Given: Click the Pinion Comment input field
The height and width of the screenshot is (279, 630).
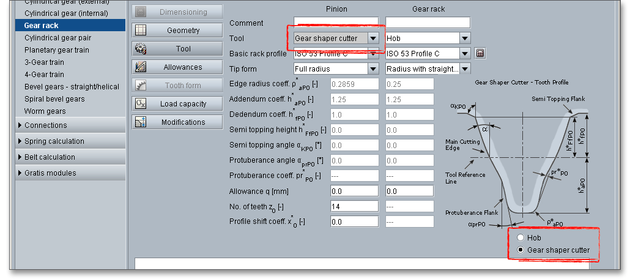Looking at the screenshot, I should [336, 23].
